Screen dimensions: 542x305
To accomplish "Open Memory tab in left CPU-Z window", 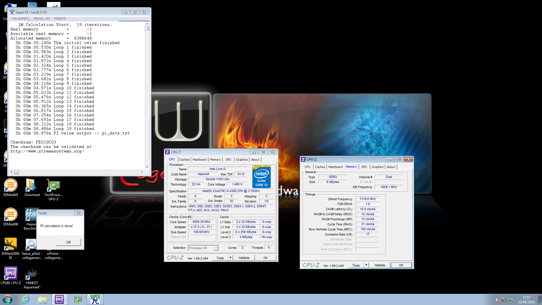I will coord(215,160).
